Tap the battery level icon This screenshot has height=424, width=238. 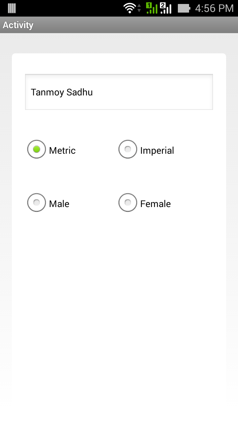coord(184,8)
